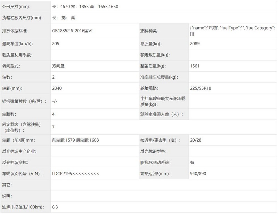Select track value 前轮距:1579 后轮距:1608
The width and height of the screenshot is (278, 214).
pyautogui.click(x=75, y=140)
